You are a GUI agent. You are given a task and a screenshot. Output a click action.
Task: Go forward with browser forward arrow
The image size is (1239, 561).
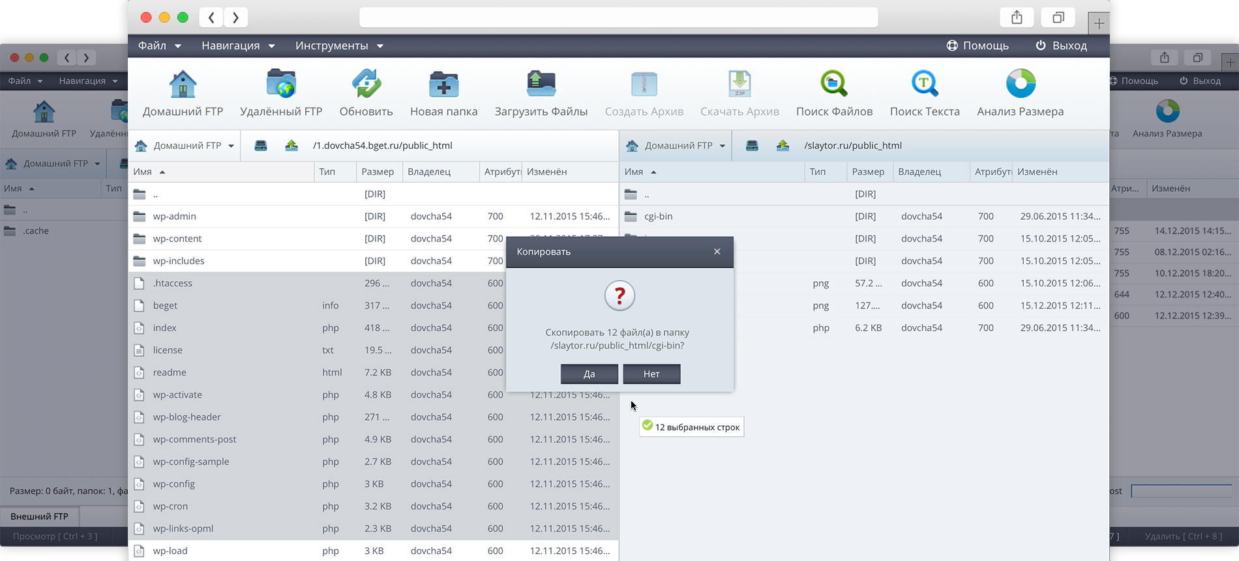tap(235, 18)
